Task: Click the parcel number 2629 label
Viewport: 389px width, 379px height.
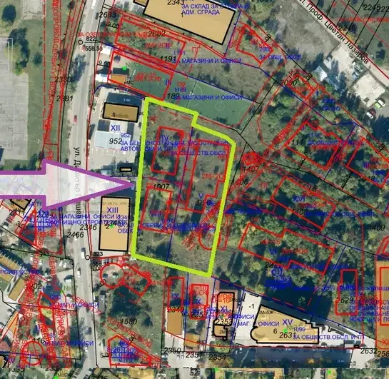Action: tap(345, 300)
